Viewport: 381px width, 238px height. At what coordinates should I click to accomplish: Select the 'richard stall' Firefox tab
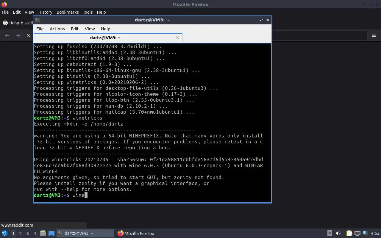[x=17, y=23]
